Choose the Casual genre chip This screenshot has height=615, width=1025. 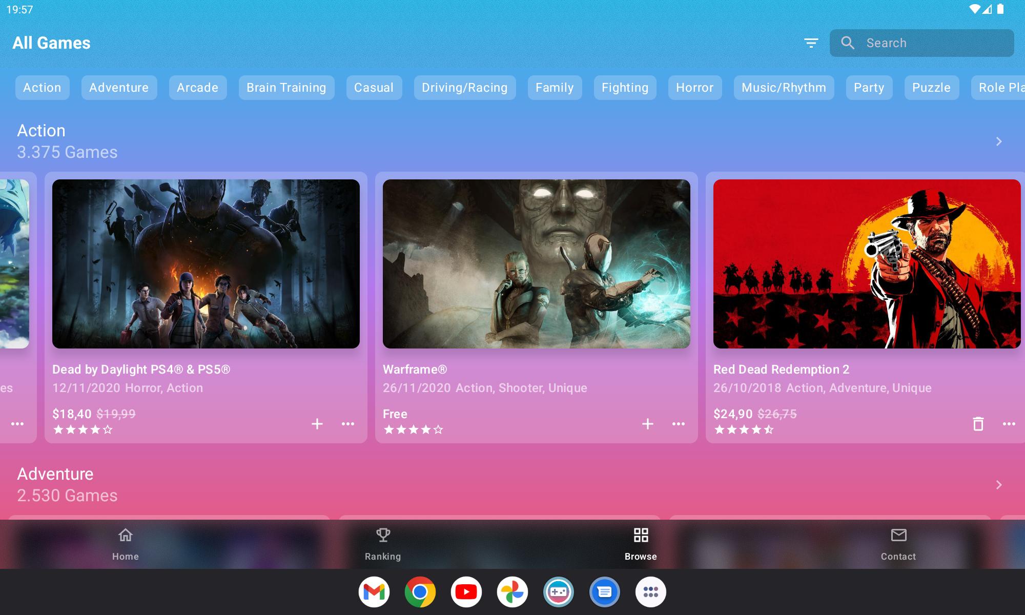[374, 88]
